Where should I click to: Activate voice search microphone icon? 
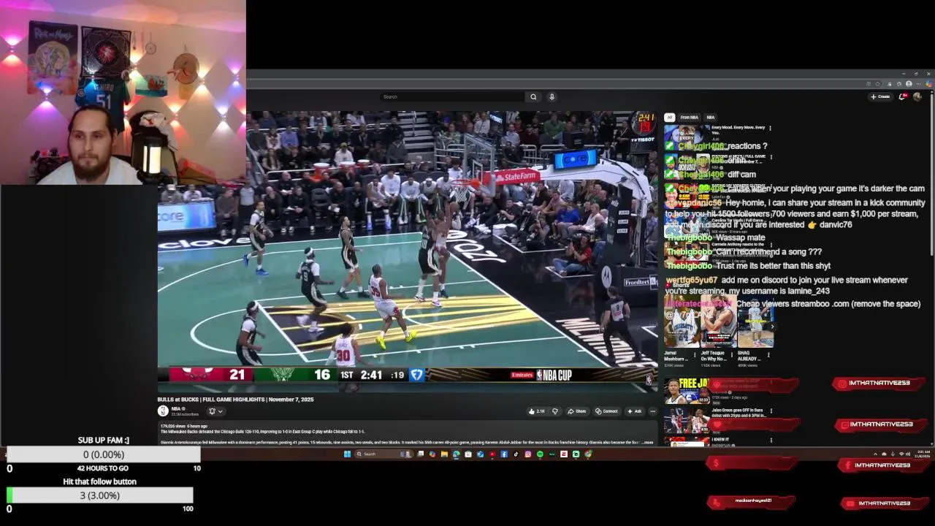(x=552, y=96)
